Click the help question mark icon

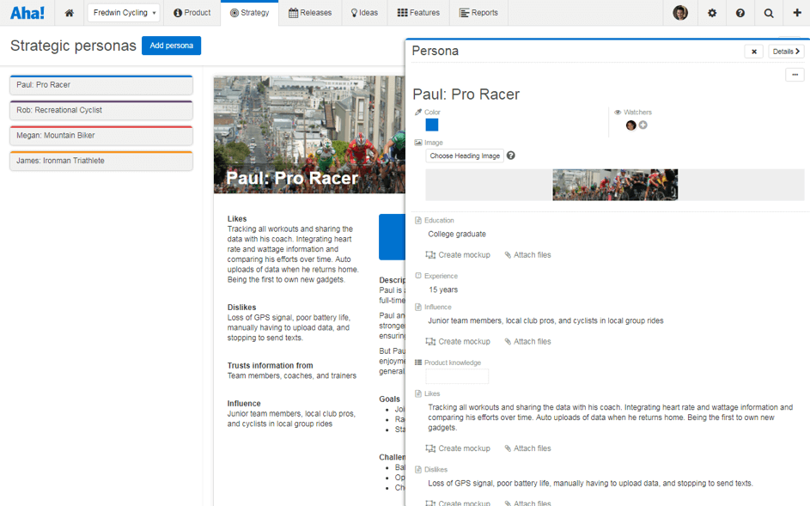click(740, 13)
